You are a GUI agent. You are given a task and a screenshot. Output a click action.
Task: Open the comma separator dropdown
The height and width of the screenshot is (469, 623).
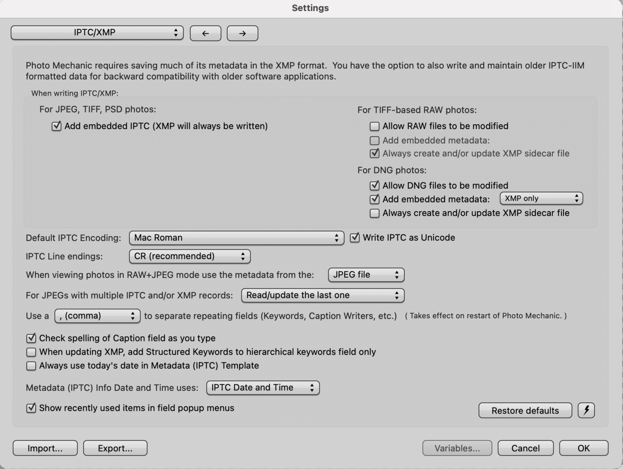pos(97,316)
